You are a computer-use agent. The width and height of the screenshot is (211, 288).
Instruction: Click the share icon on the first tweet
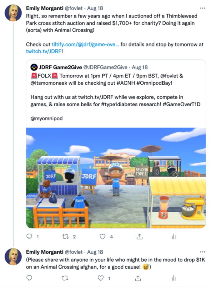coord(139,237)
